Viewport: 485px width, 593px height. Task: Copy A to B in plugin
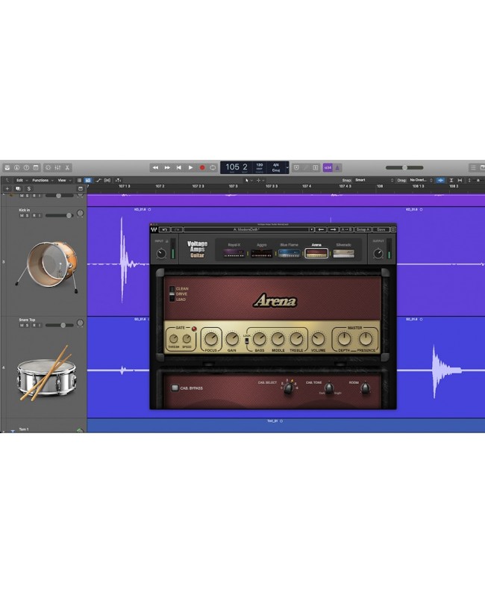point(346,229)
